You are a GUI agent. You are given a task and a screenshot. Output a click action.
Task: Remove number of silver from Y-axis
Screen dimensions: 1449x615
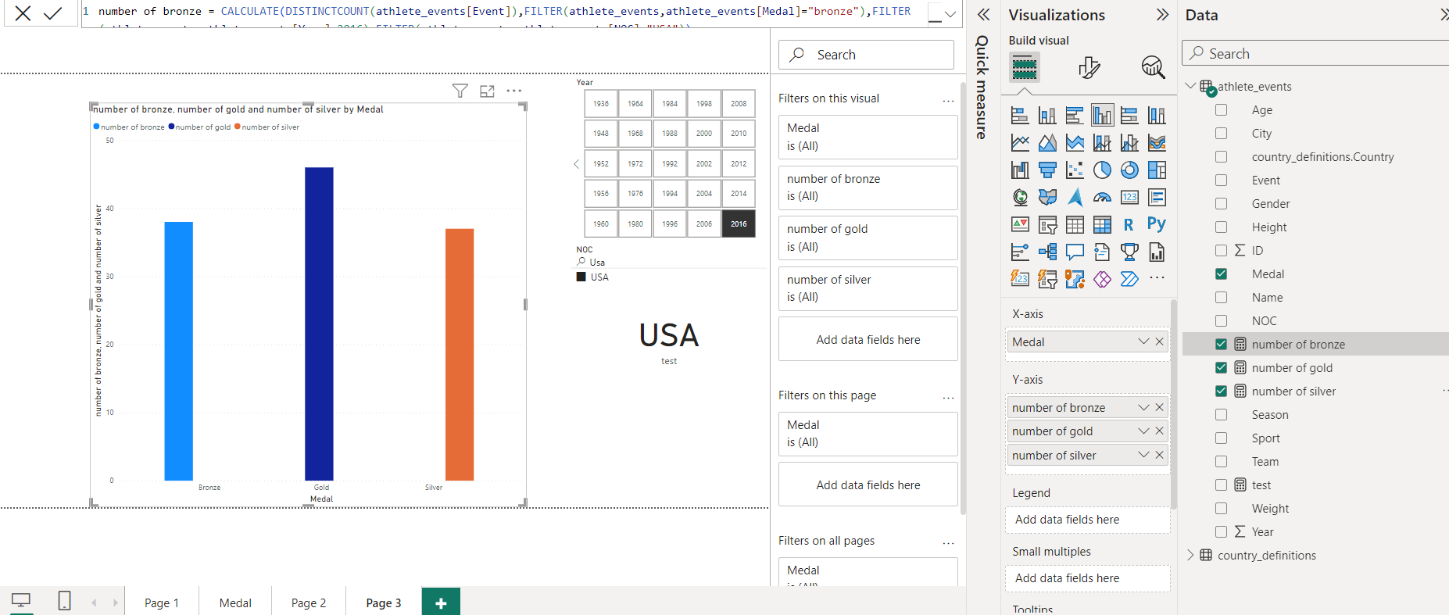(x=1159, y=455)
